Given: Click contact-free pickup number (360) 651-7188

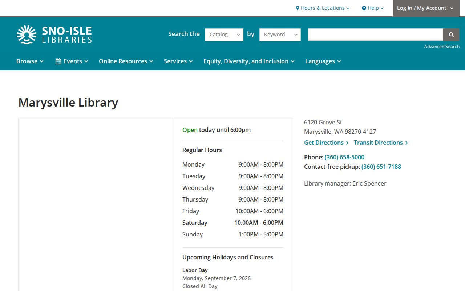Looking at the screenshot, I should (x=381, y=167).
